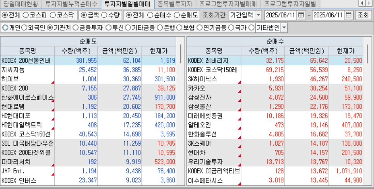This screenshot has height=189, width=374.
Task: Select 하이브 row
Action: coord(88,79)
